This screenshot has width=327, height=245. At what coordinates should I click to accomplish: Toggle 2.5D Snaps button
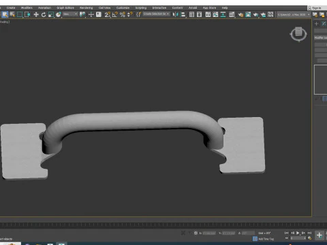(x=107, y=15)
